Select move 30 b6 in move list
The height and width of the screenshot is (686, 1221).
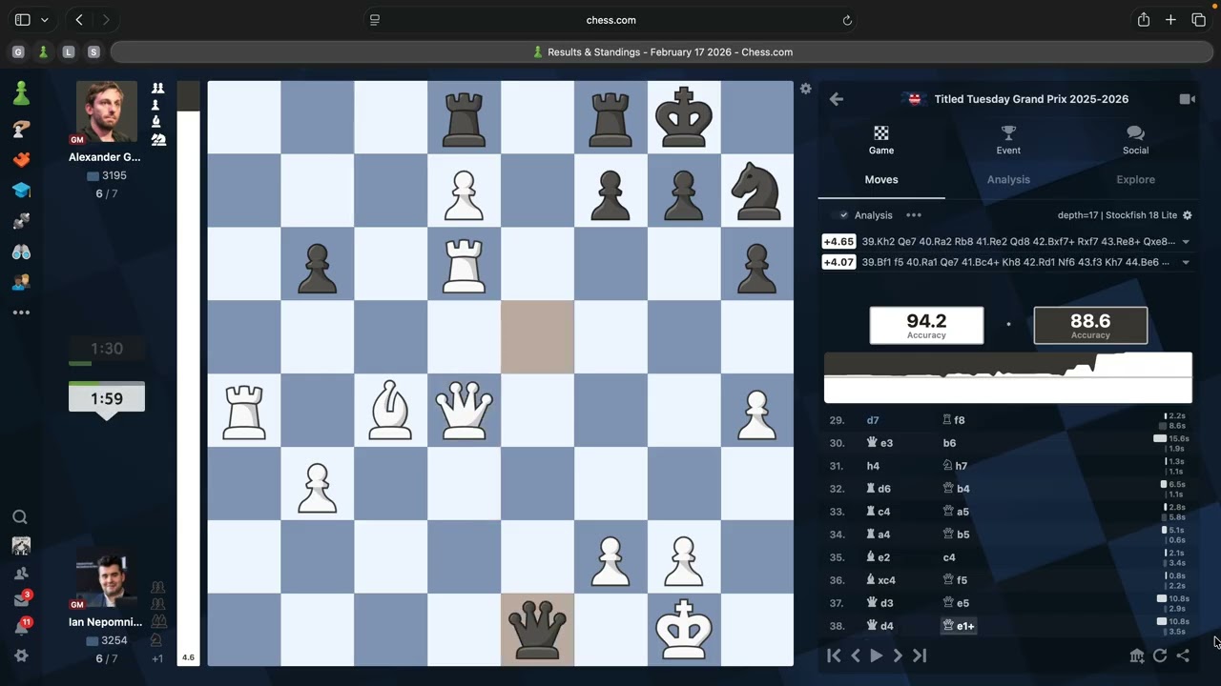click(949, 443)
